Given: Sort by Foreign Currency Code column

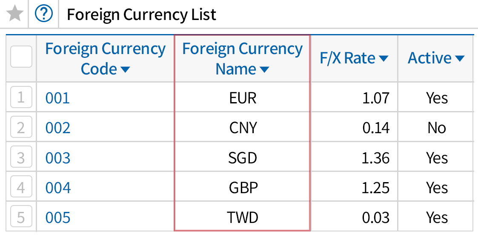Looking at the screenshot, I should click(x=105, y=59).
